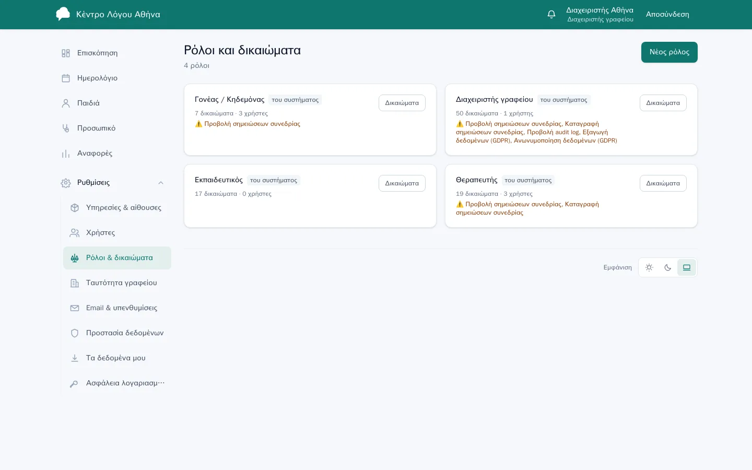Open Προστασία δεδομένων settings
The image size is (752, 470).
[117, 333]
